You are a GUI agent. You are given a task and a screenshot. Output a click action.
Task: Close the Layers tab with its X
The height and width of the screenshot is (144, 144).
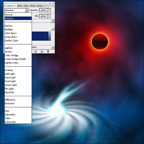[x=15, y=6]
